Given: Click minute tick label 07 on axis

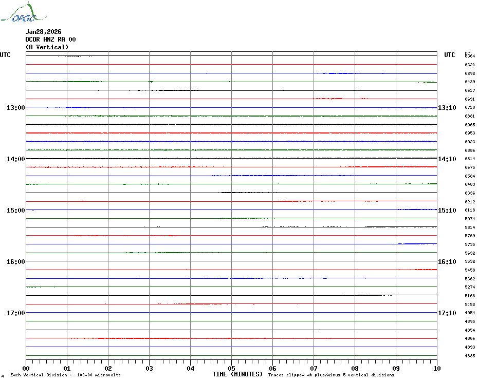Looking at the screenshot, I should (x=314, y=369).
